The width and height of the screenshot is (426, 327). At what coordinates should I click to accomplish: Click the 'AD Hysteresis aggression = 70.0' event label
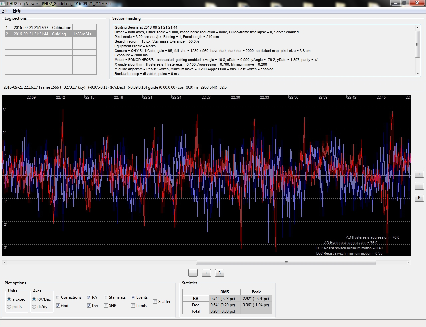(373, 237)
